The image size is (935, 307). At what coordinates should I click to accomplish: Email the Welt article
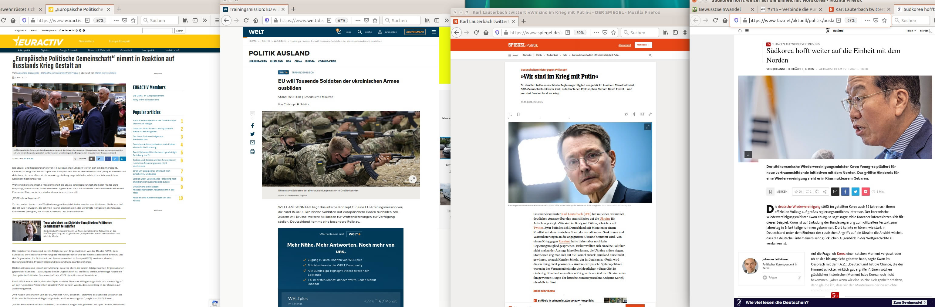click(252, 143)
